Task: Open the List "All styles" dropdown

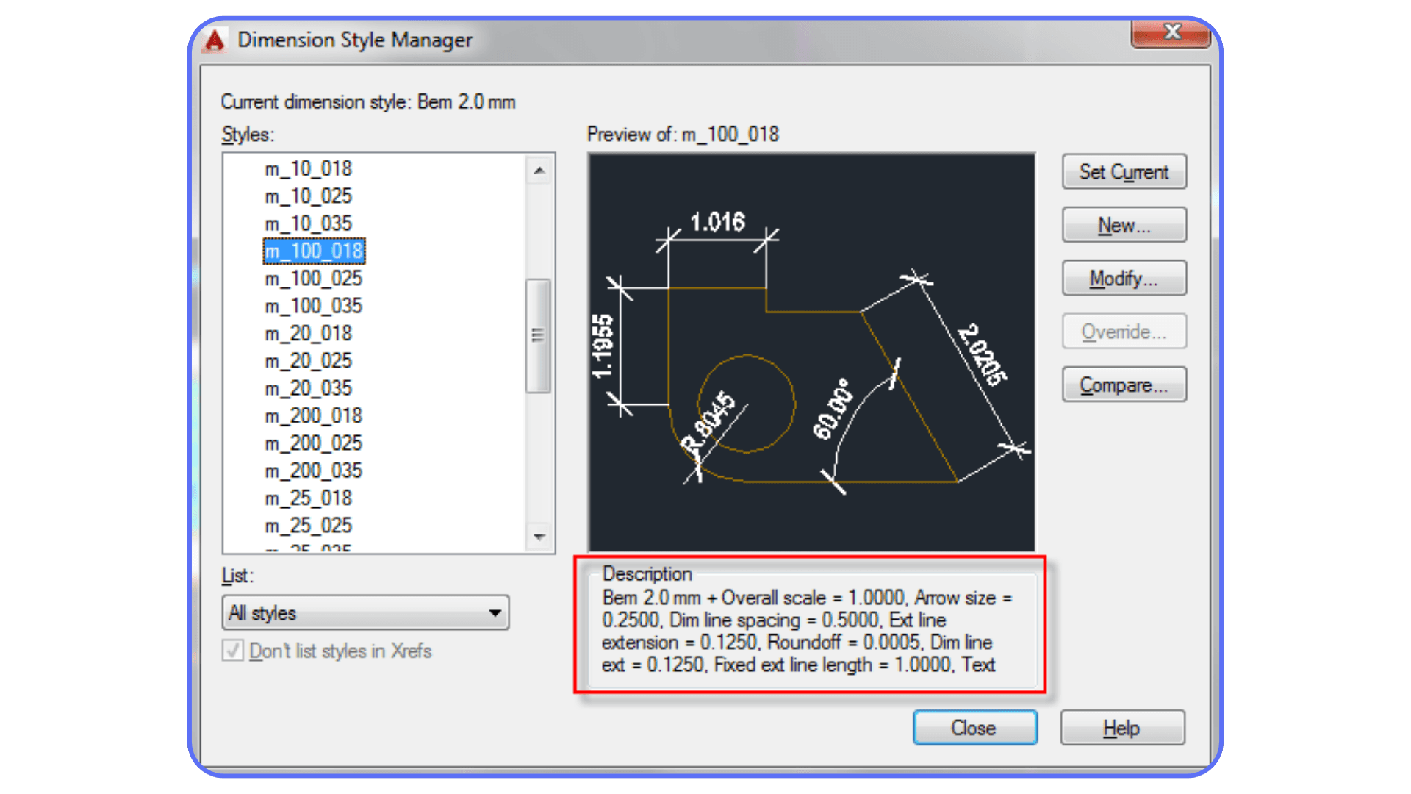Action: [x=365, y=612]
